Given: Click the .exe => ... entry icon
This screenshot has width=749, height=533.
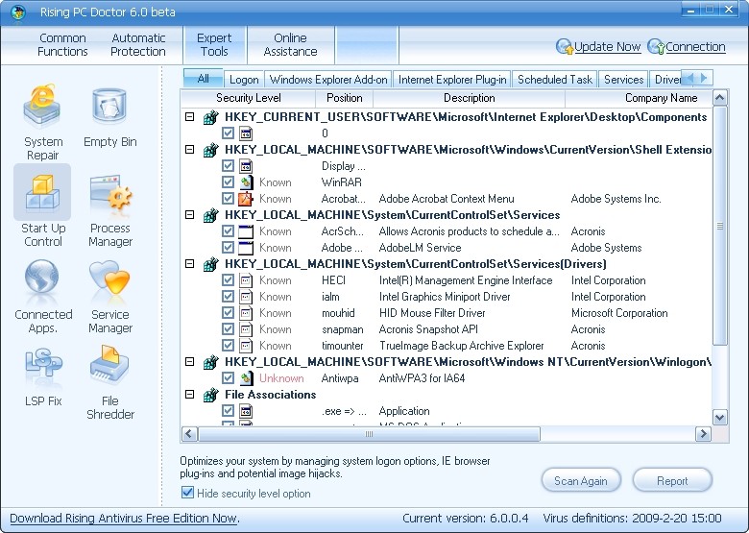Looking at the screenshot, I should [x=246, y=411].
